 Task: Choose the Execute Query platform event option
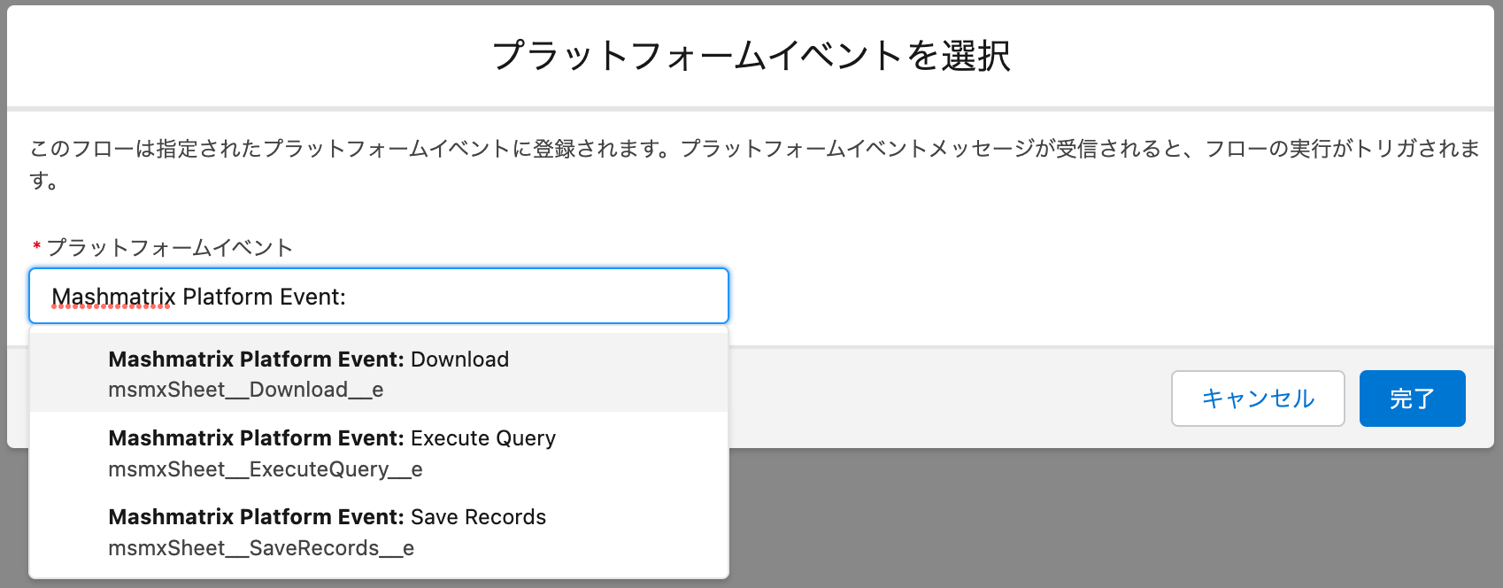click(x=379, y=453)
